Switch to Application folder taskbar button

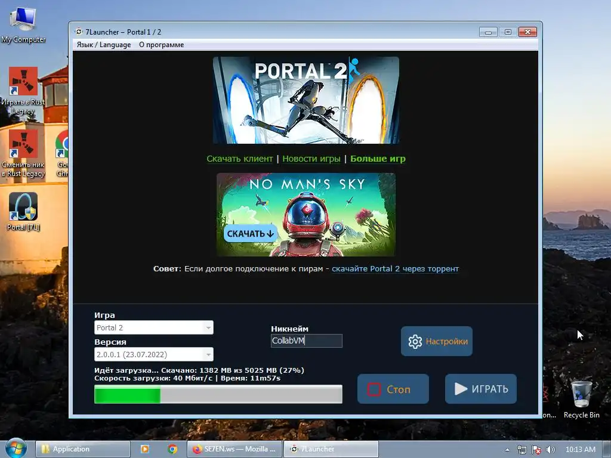point(82,449)
